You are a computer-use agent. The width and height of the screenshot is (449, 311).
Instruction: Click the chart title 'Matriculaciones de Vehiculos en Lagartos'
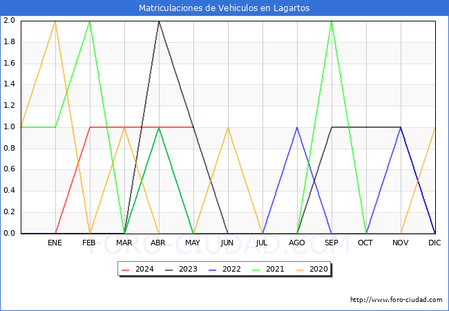tap(224, 8)
